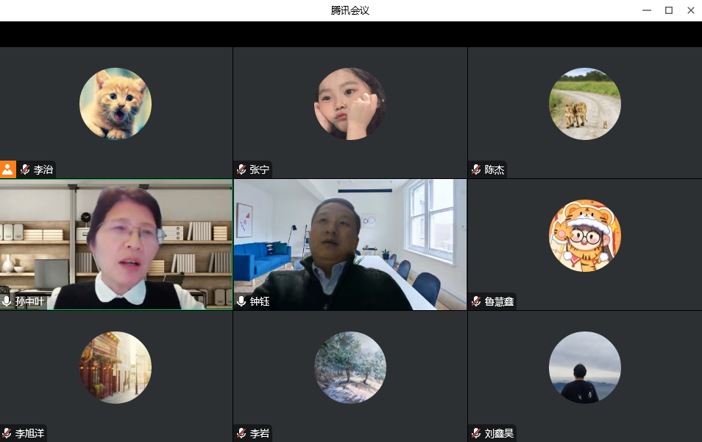Viewport: 702px width, 442px height.
Task: Click the muted microphone icon beside 刘鑫昊
Action: click(475, 433)
